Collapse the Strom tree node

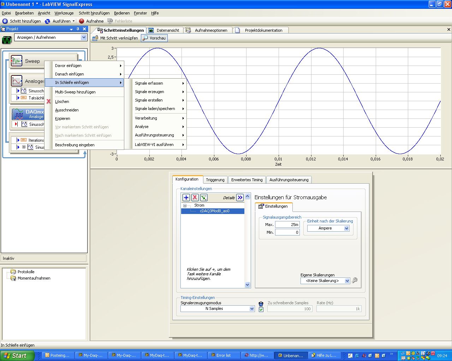pos(185,206)
